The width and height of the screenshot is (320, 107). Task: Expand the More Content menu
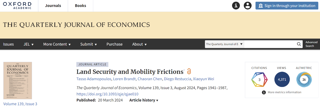(x=57, y=44)
